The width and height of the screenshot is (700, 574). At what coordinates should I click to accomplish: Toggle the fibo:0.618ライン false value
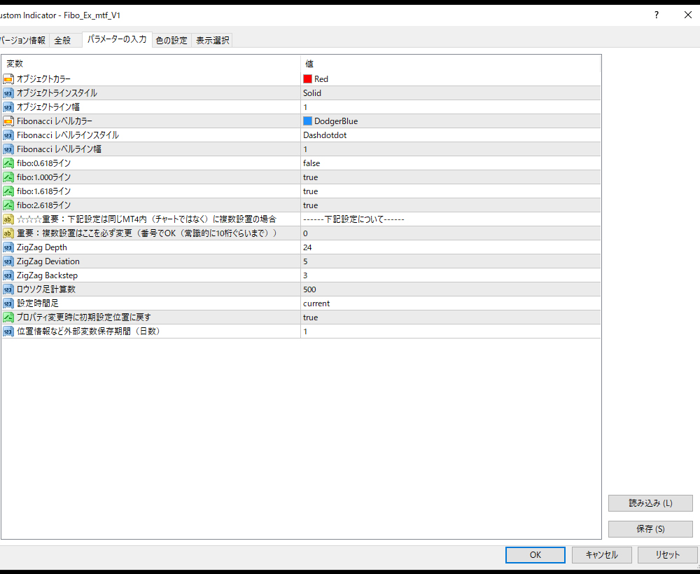coord(450,163)
